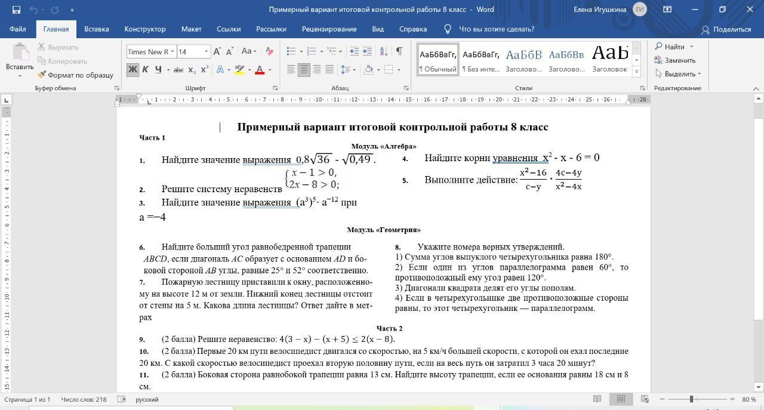Click the zoom slider in the status bar
Viewport: 764px width, 410px height.
pyautogui.click(x=691, y=399)
